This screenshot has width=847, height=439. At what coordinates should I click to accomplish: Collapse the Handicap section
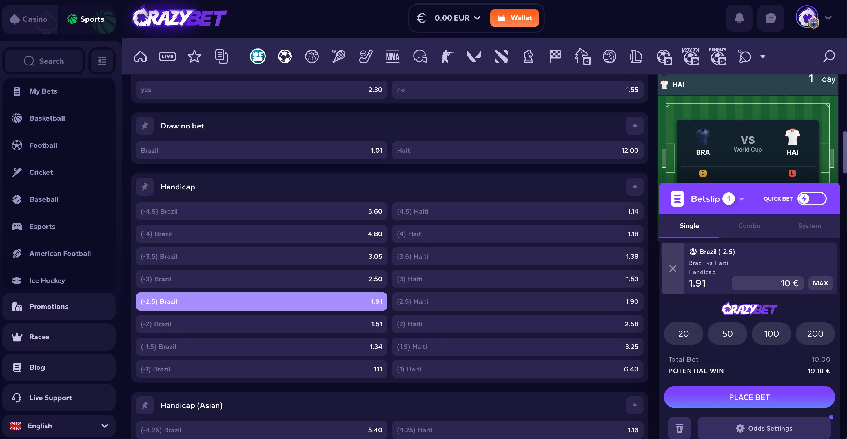(x=635, y=187)
